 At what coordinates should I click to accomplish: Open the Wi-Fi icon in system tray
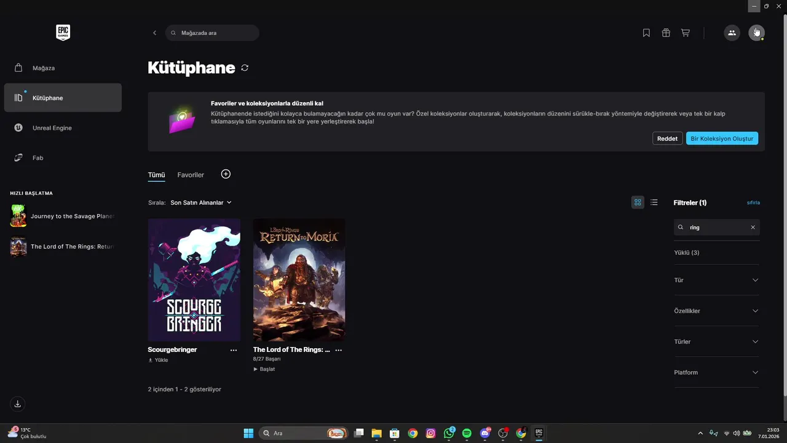click(x=727, y=433)
